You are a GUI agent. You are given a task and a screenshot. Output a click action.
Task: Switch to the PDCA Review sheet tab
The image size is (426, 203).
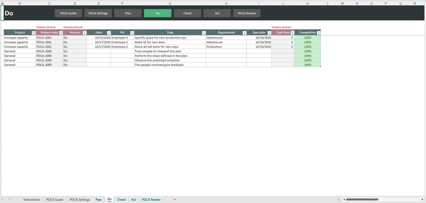pyautogui.click(x=151, y=200)
